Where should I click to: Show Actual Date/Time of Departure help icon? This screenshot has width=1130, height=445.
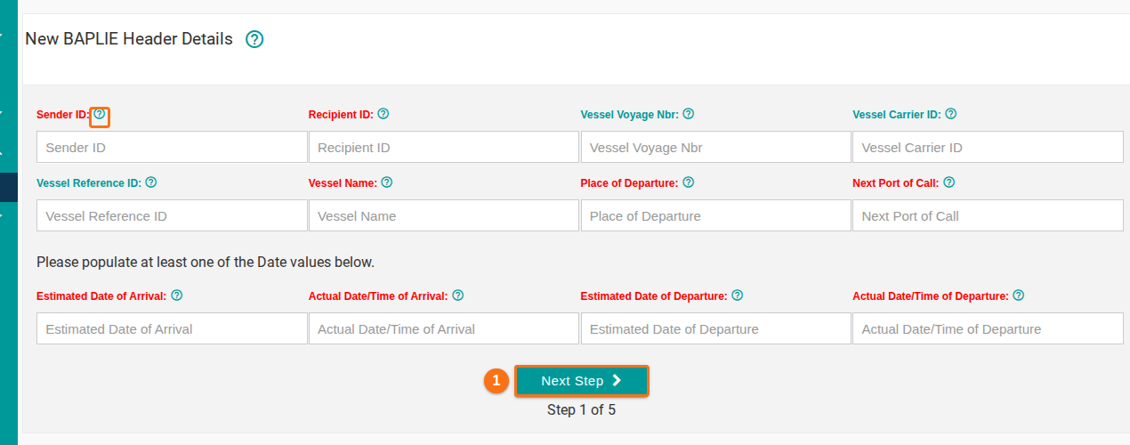(x=1019, y=295)
